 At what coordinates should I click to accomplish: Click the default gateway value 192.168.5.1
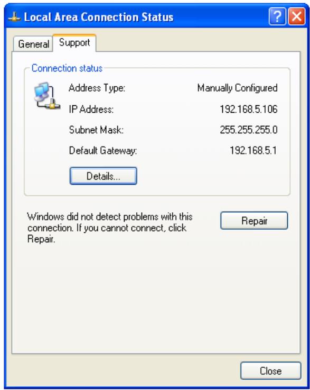253,150
